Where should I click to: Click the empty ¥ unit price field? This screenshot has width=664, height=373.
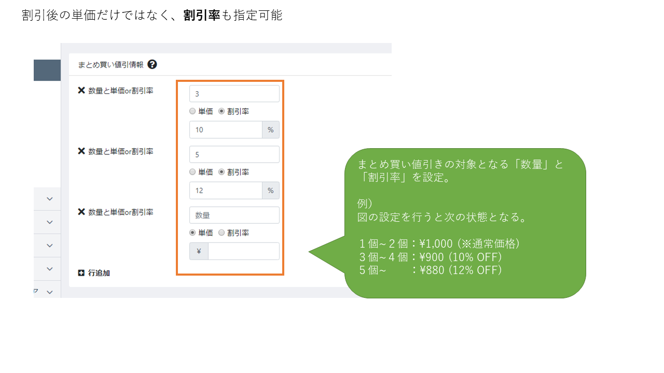pos(243,251)
